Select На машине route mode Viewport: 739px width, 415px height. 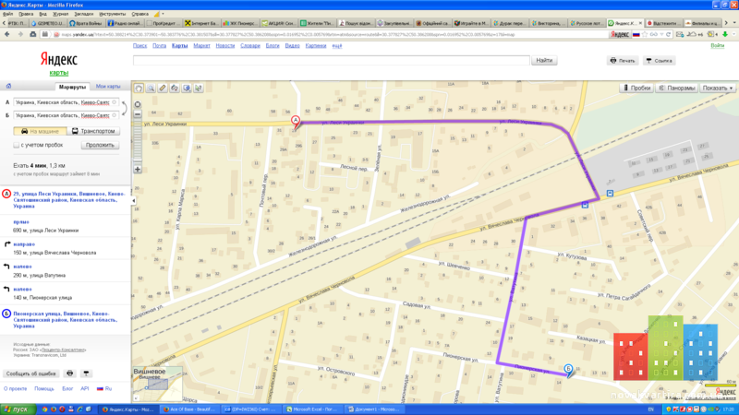[x=40, y=131]
